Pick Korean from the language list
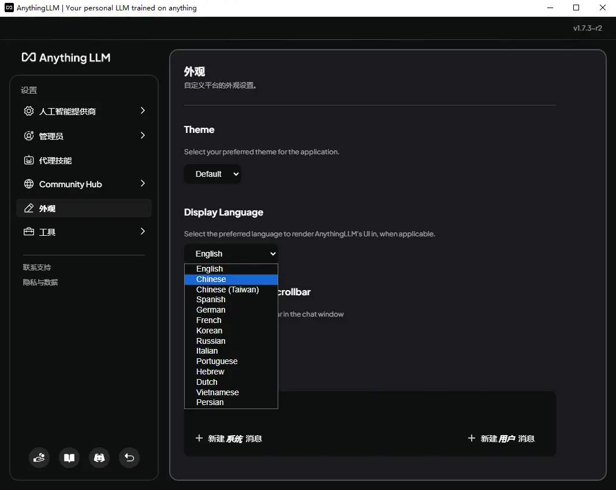The height and width of the screenshot is (490, 616). pos(231,331)
